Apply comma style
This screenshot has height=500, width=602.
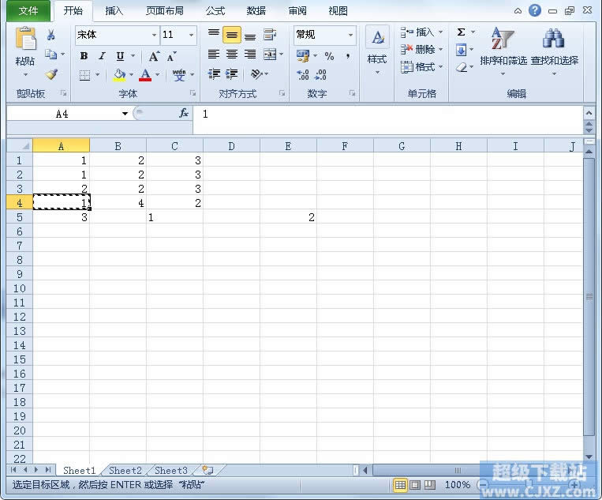click(347, 56)
